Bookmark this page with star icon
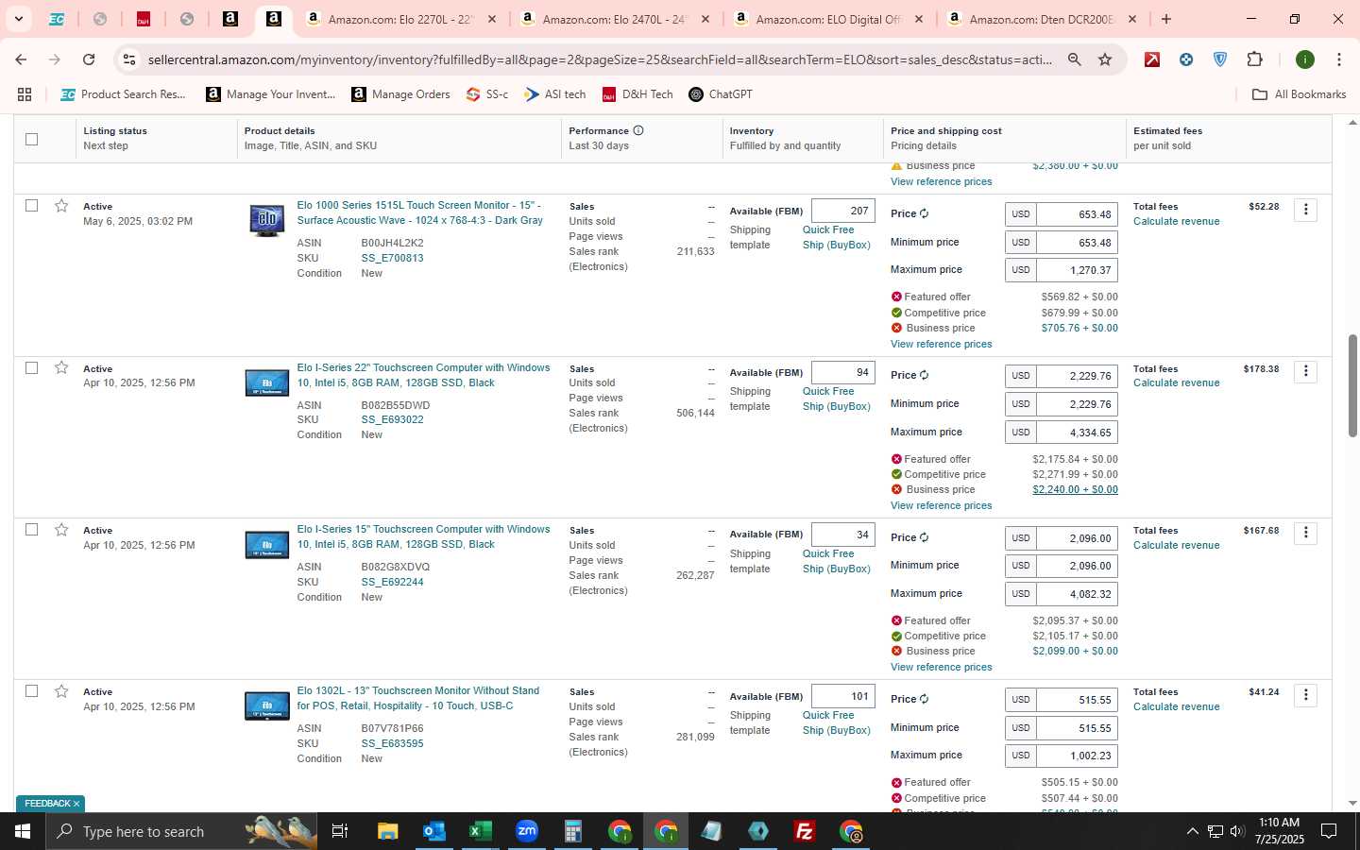 click(x=1105, y=59)
